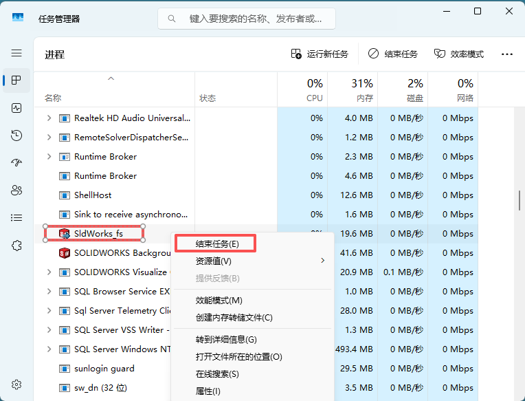Click the 493.4 MB memory value
This screenshot has width=525, height=401.
[354, 349]
